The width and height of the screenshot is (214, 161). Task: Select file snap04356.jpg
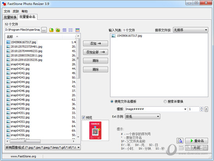click(x=20, y=135)
